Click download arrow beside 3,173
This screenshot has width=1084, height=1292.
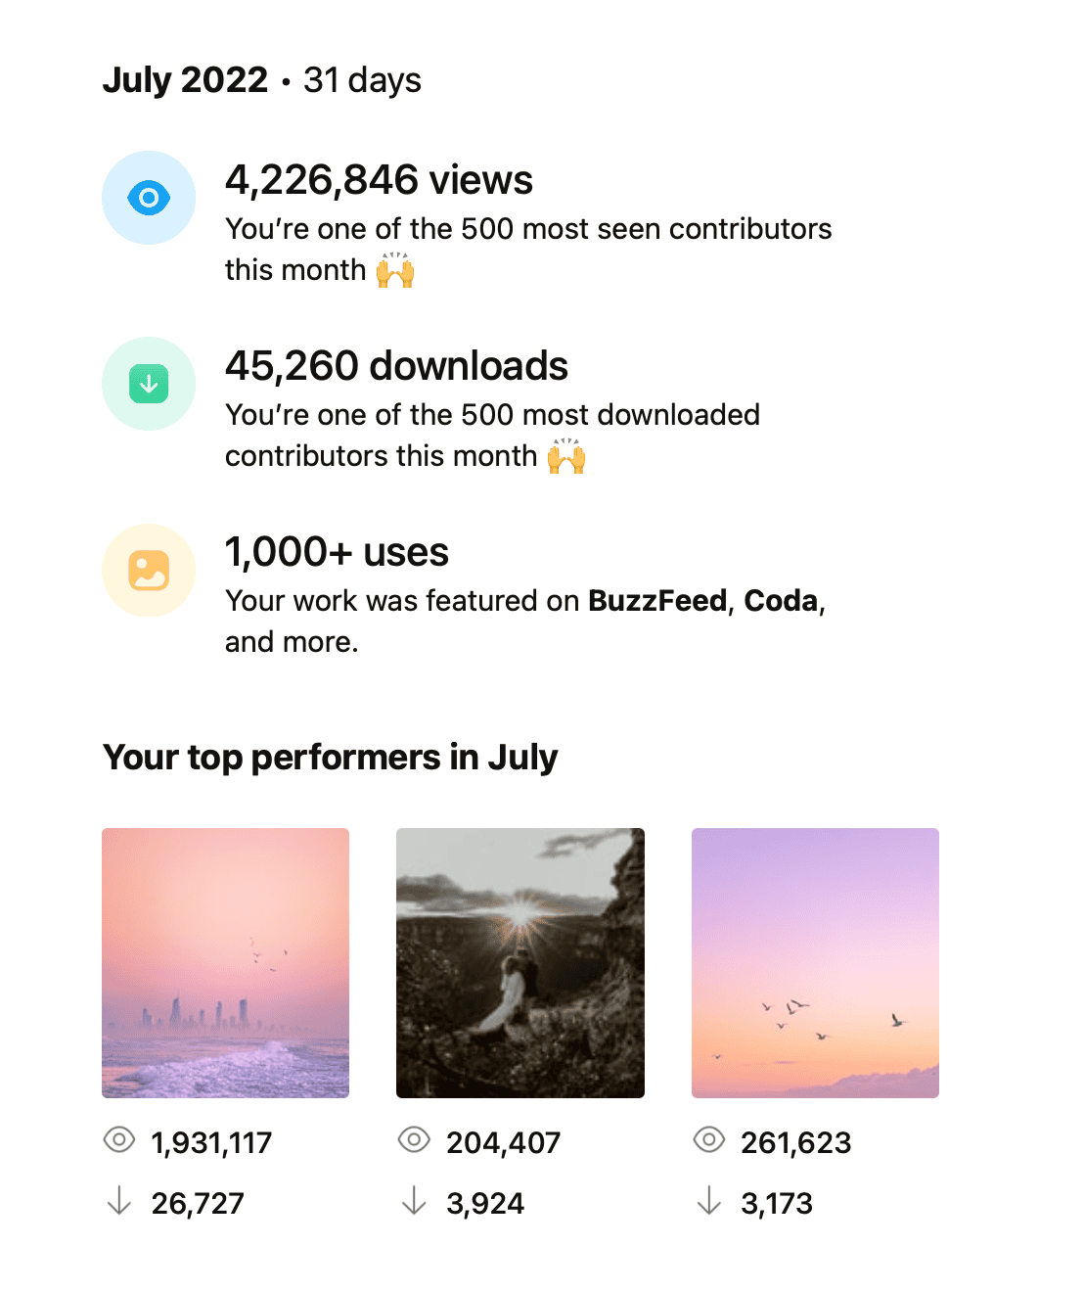pos(708,1201)
